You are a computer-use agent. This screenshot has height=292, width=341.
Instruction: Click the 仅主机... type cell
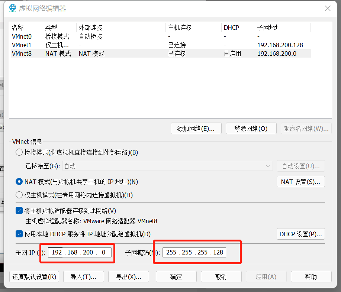(x=57, y=45)
